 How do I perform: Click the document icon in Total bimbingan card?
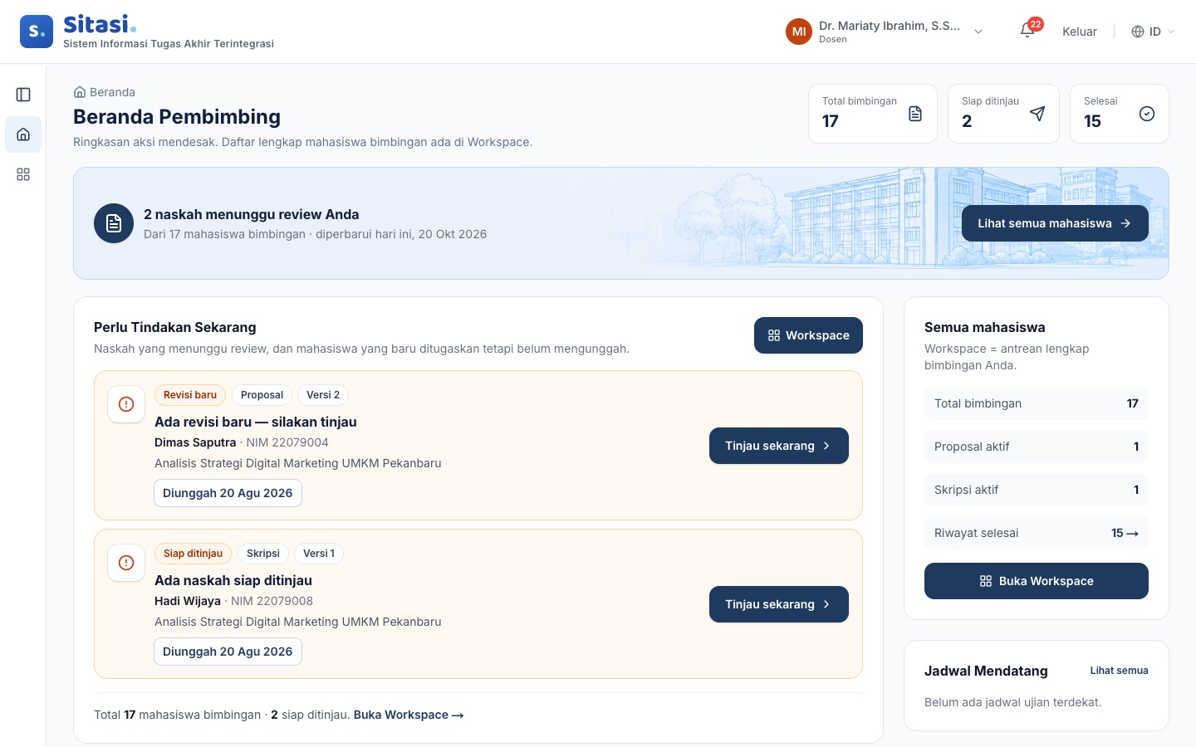915,114
